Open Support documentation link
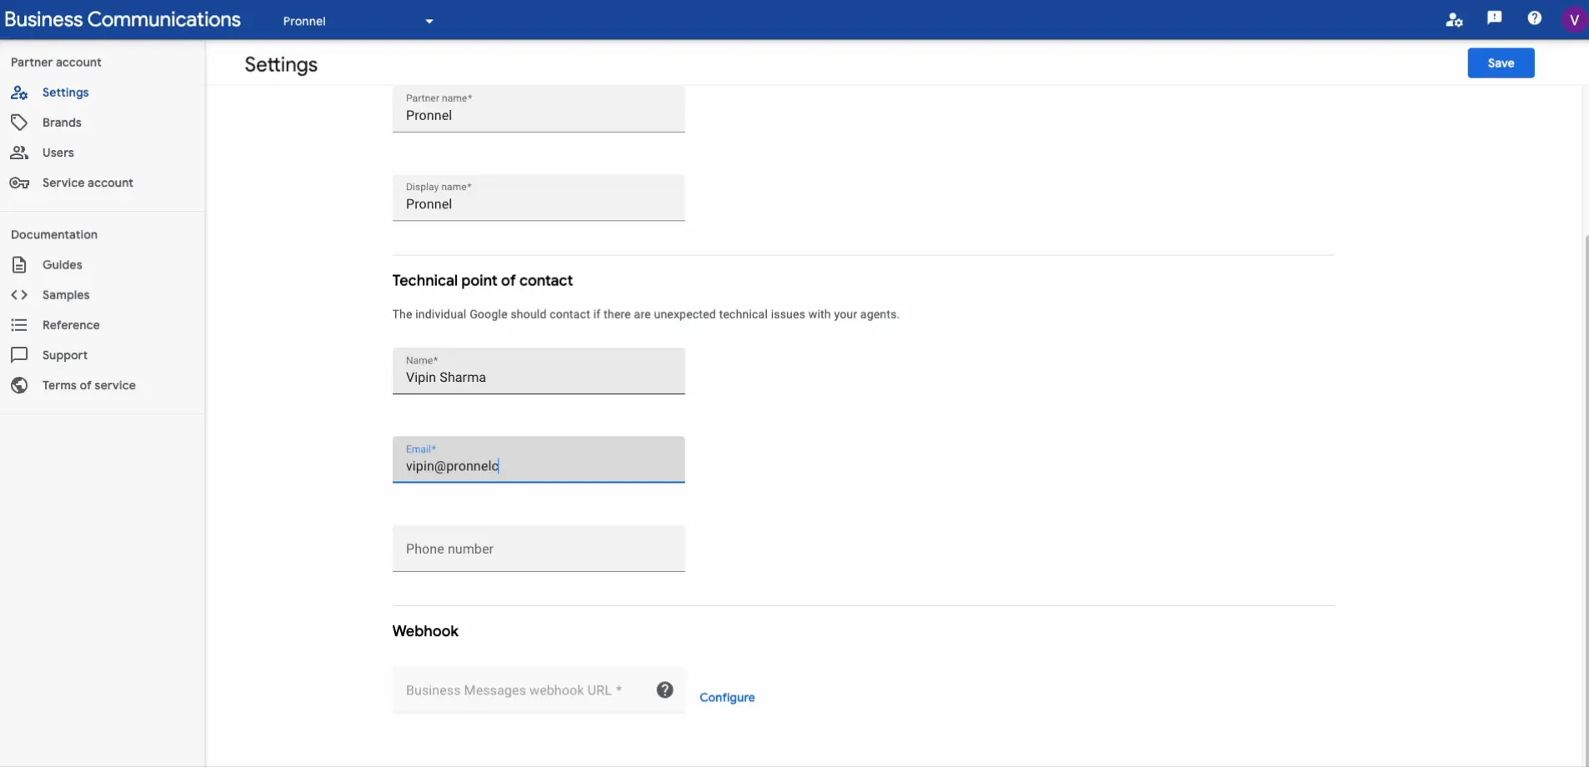The width and height of the screenshot is (1589, 767). pyautogui.click(x=65, y=355)
